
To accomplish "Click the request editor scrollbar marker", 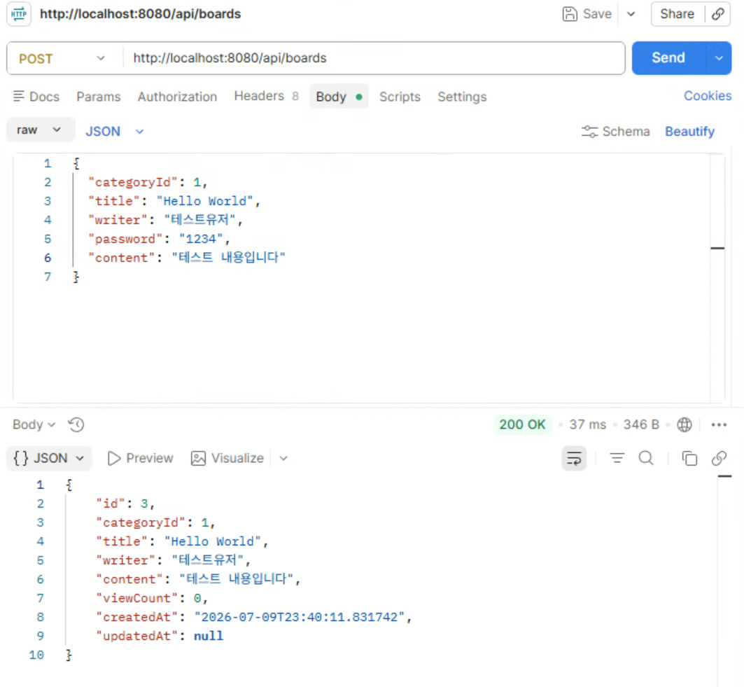I will coord(717,248).
